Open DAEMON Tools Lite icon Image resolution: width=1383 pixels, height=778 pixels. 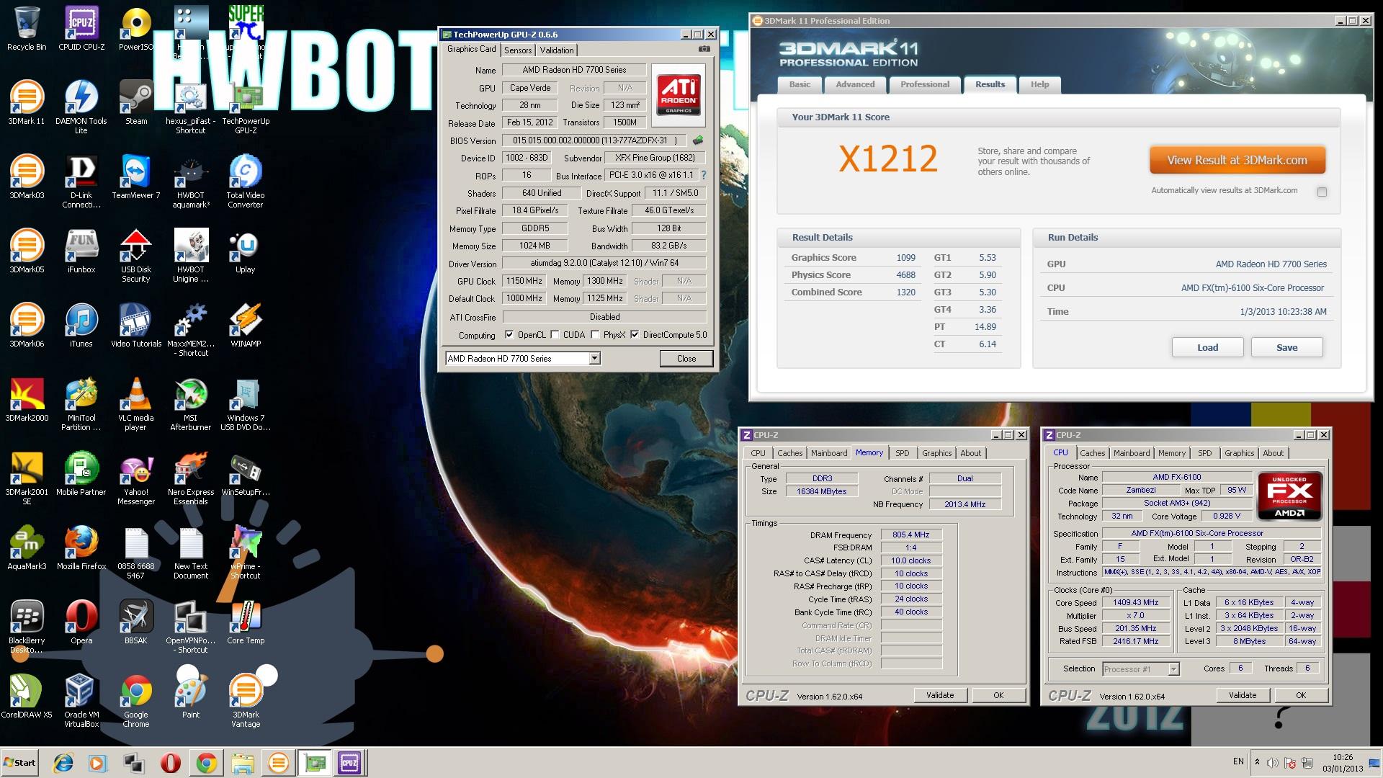(x=81, y=107)
